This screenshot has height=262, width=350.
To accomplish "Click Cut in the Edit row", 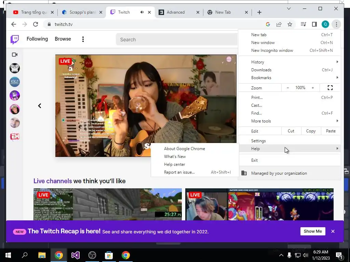I will tap(291, 131).
